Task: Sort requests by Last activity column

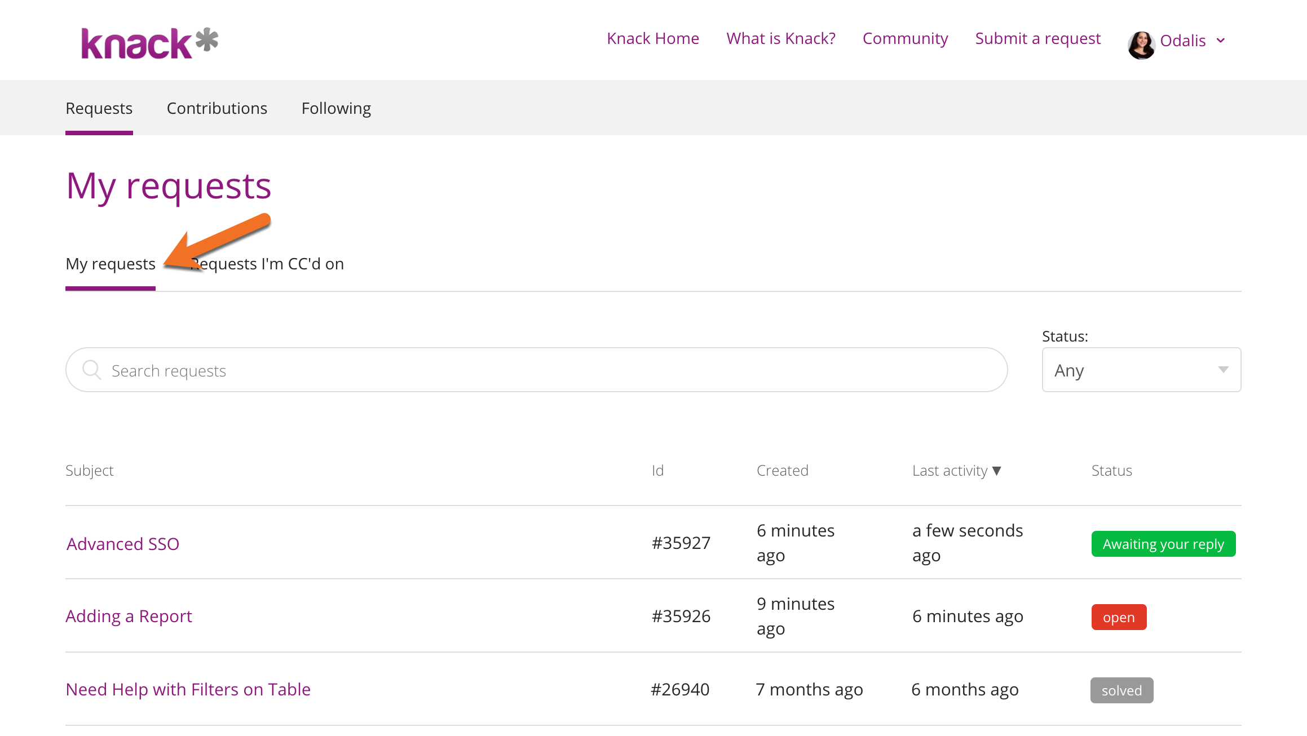Action: pyautogui.click(x=950, y=471)
